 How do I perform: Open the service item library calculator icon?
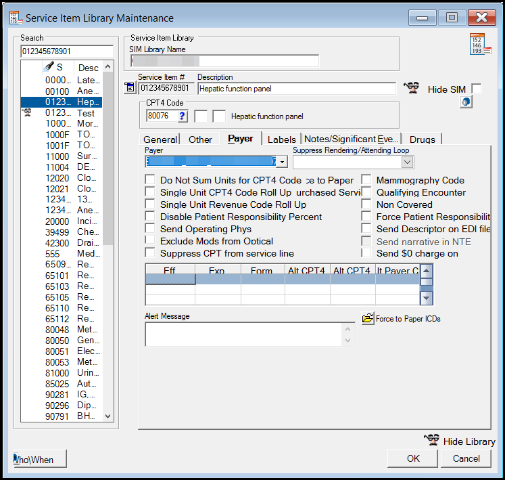click(x=480, y=44)
